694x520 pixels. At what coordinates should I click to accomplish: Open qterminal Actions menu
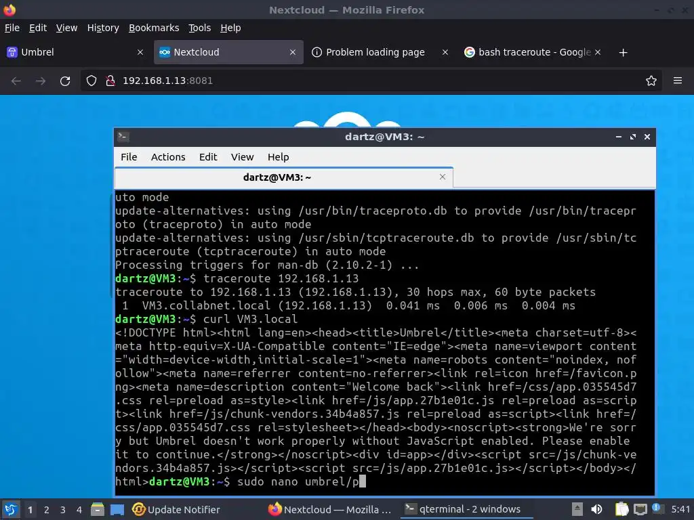[x=168, y=157]
